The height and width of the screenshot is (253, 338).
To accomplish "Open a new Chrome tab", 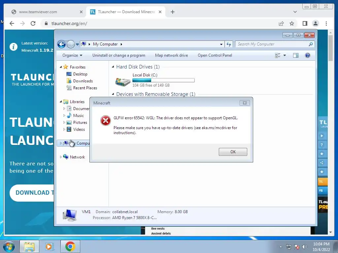I will 172,12.
